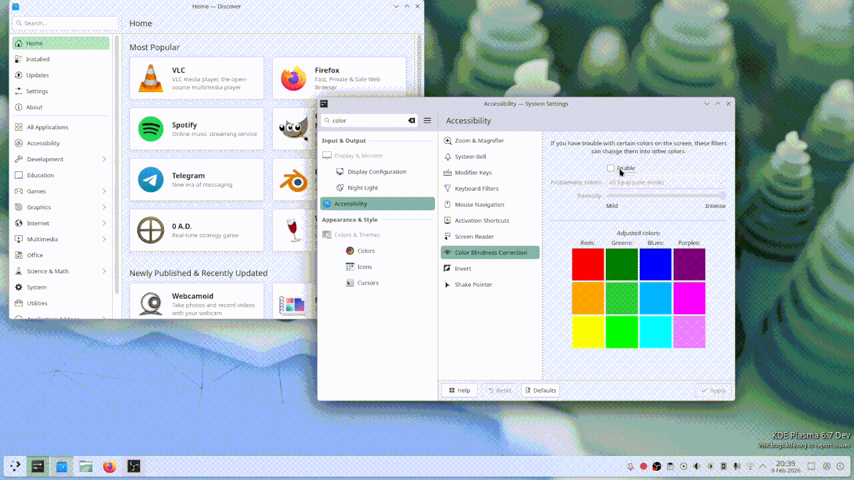Select All Applications in Discover
This screenshot has height=480, width=854.
coord(60,127)
